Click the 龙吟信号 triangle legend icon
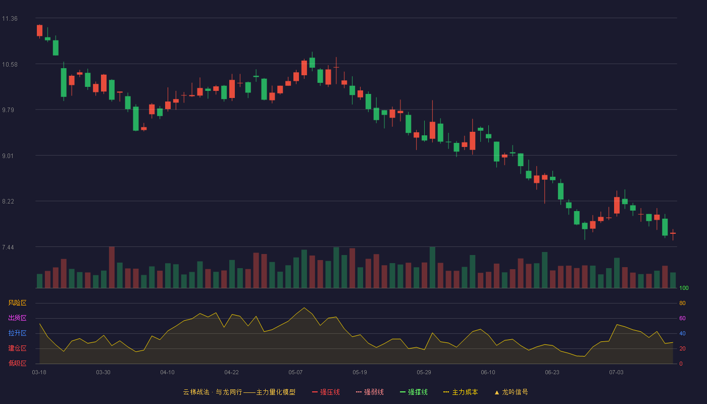 tap(497, 392)
